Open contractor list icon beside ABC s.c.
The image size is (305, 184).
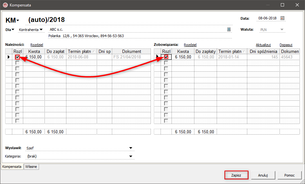229,29
